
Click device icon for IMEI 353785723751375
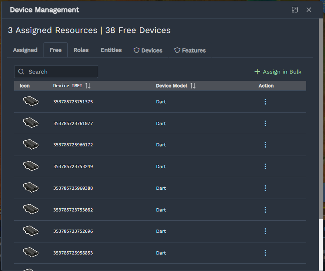click(31, 101)
